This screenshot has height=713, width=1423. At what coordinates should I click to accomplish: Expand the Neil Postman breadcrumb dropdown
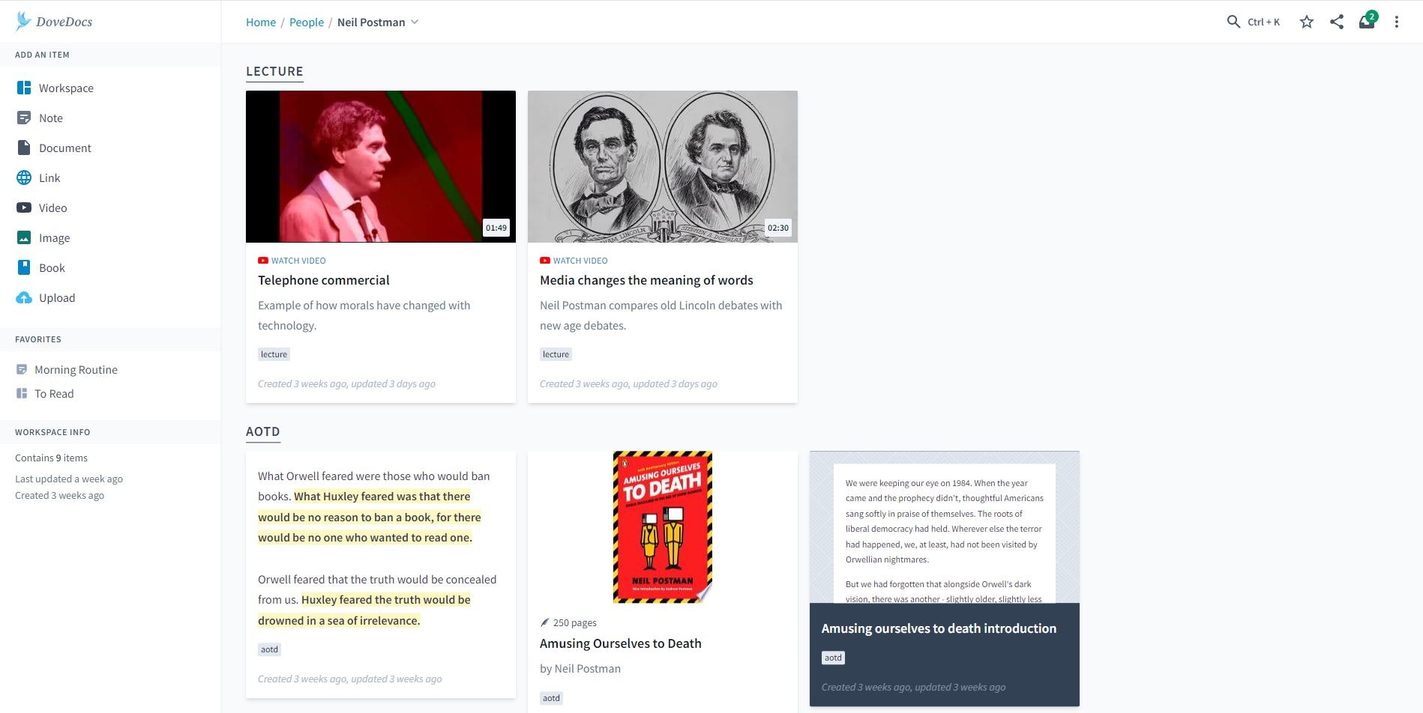(x=415, y=22)
